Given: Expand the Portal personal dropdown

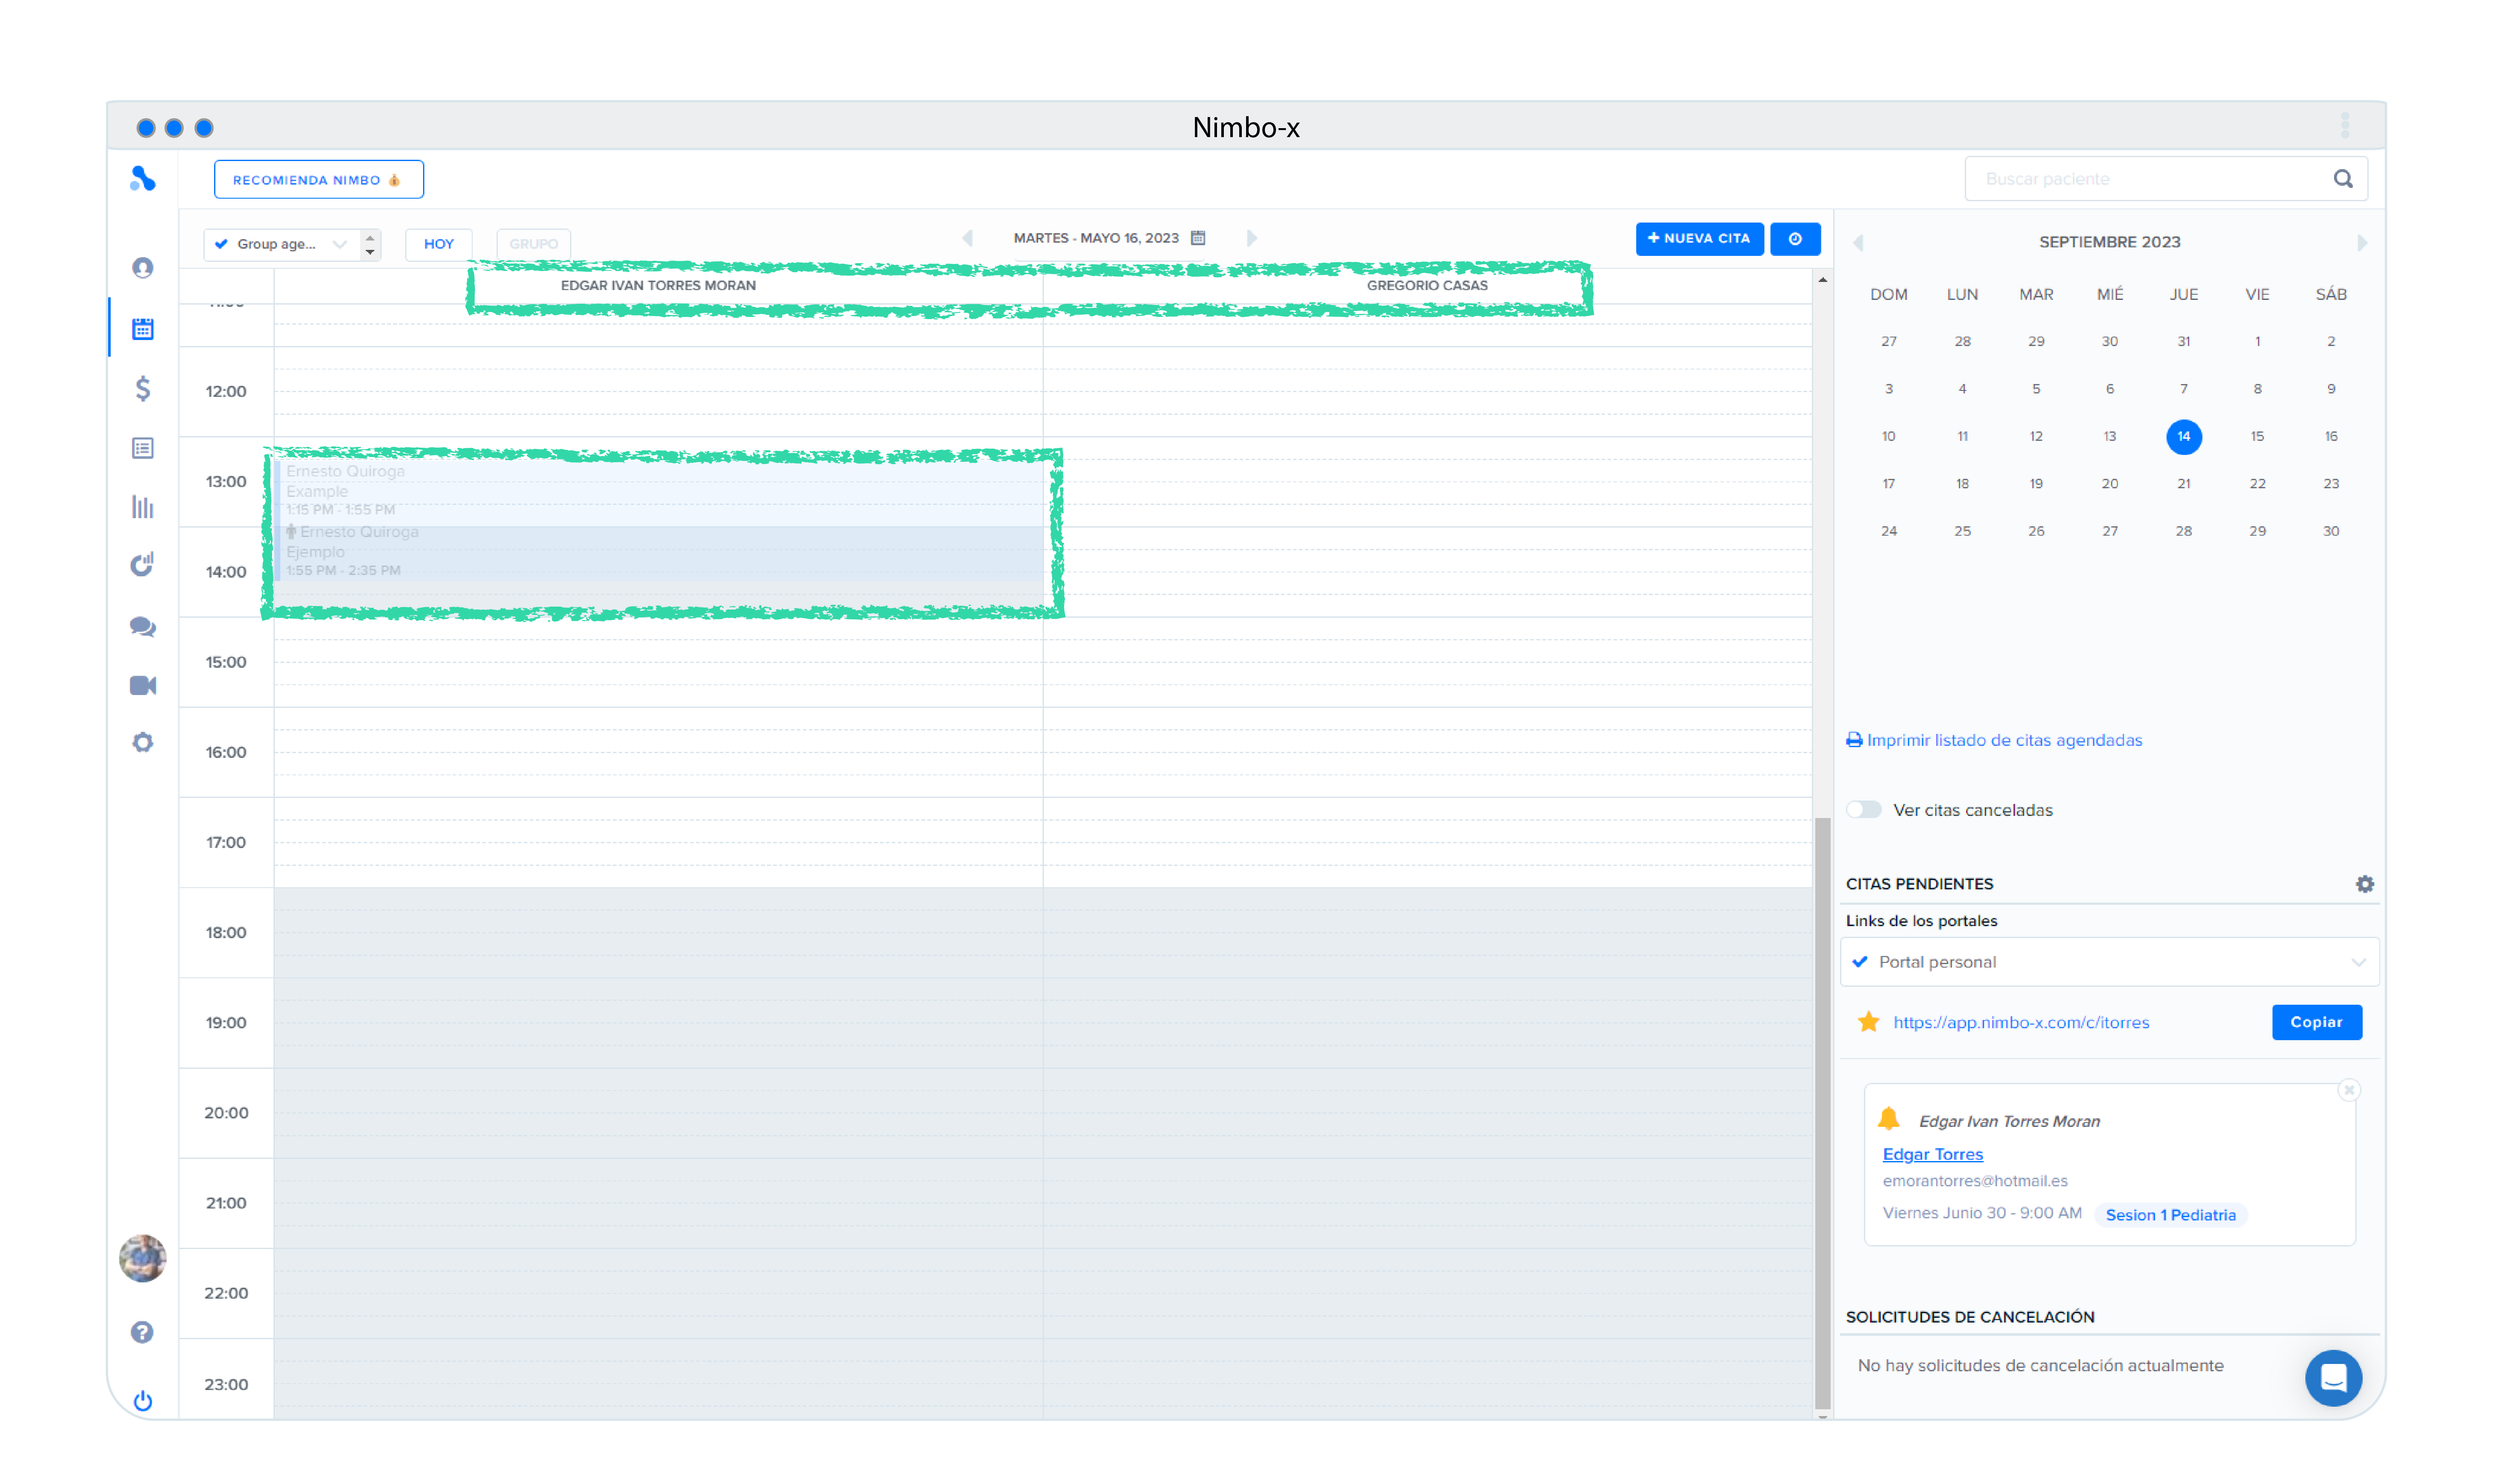Looking at the screenshot, I should [2110, 962].
